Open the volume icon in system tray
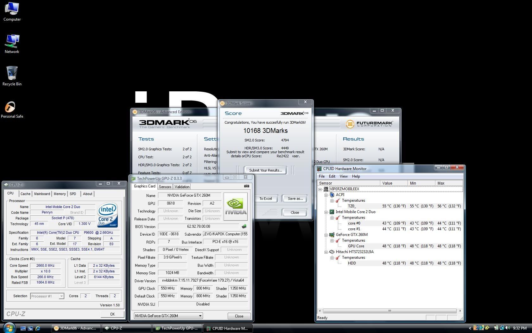 508,328
